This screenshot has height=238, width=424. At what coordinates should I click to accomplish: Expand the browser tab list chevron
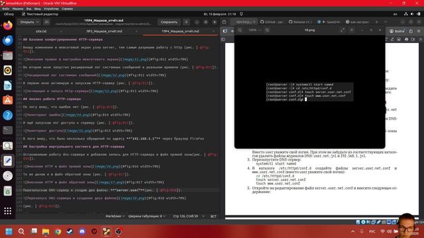pyautogui.click(x=386, y=22)
